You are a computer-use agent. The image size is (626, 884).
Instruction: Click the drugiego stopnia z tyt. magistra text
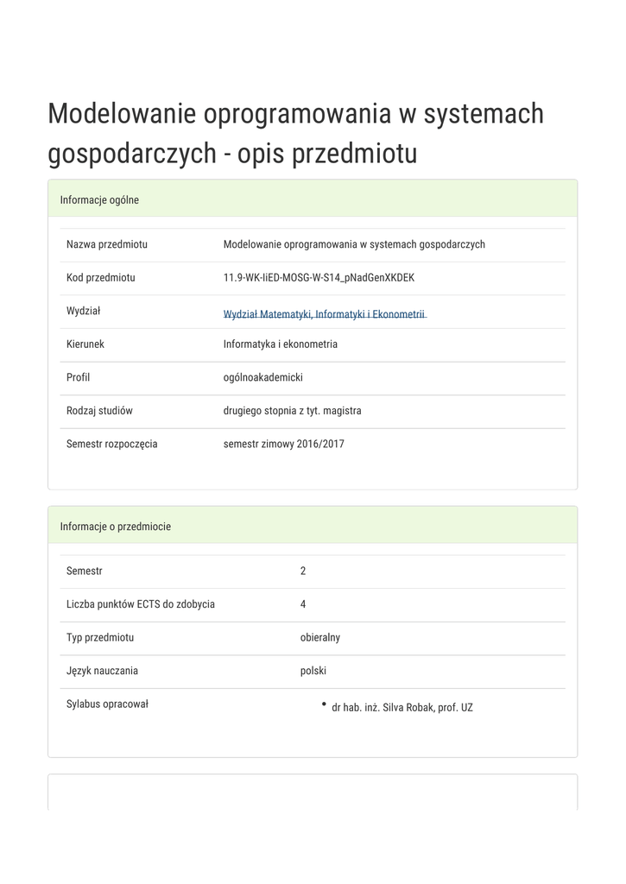tap(292, 410)
